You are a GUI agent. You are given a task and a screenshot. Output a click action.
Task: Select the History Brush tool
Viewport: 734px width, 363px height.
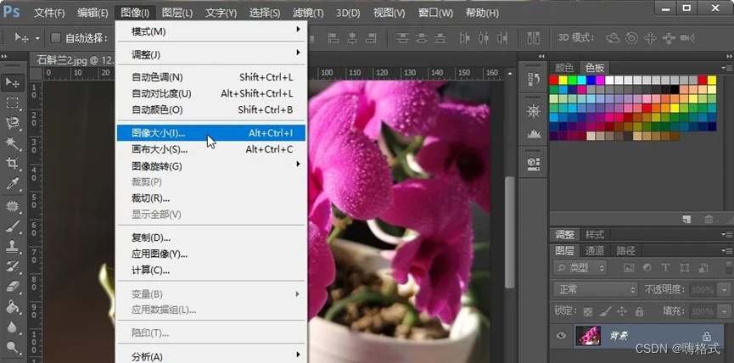click(13, 266)
